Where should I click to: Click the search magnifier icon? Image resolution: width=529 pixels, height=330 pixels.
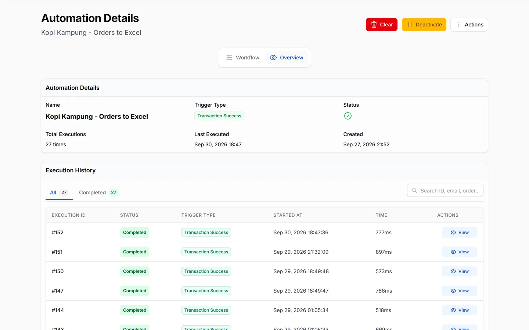click(414, 191)
